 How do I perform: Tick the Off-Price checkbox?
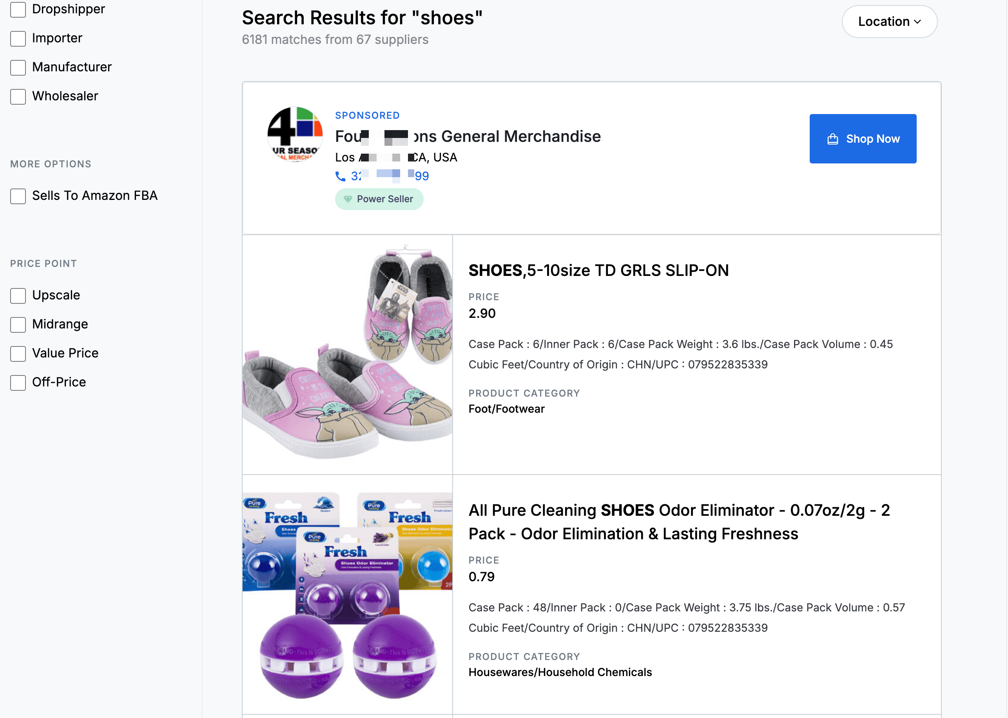pos(18,383)
